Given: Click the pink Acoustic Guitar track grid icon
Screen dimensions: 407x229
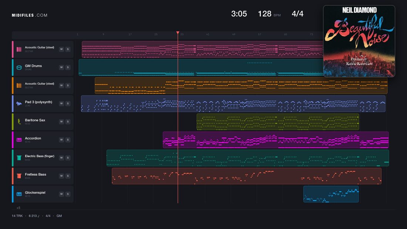Looking at the screenshot, I should coord(19,49).
